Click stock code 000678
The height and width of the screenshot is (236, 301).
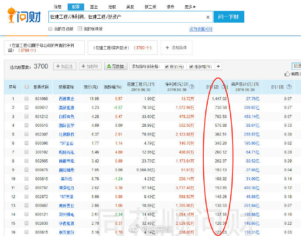click(41, 170)
